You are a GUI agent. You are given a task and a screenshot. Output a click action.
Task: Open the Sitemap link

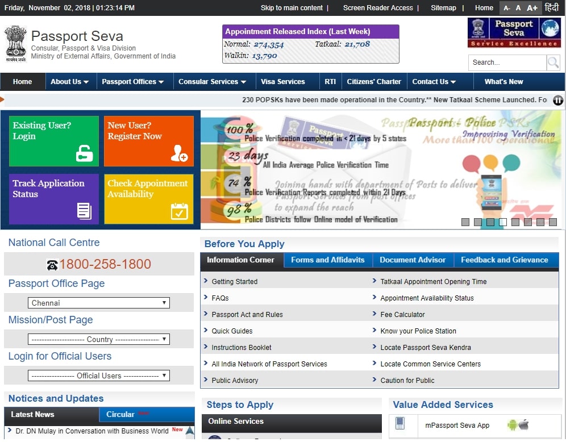point(443,8)
